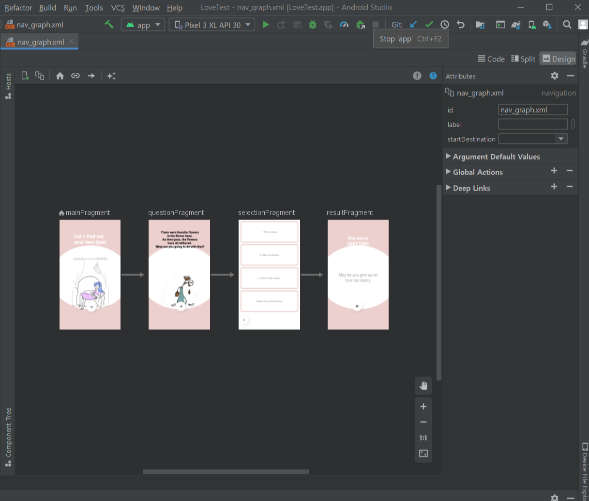Click the Apply Code Changes icon
The width and height of the screenshot is (589, 501).
click(x=297, y=25)
